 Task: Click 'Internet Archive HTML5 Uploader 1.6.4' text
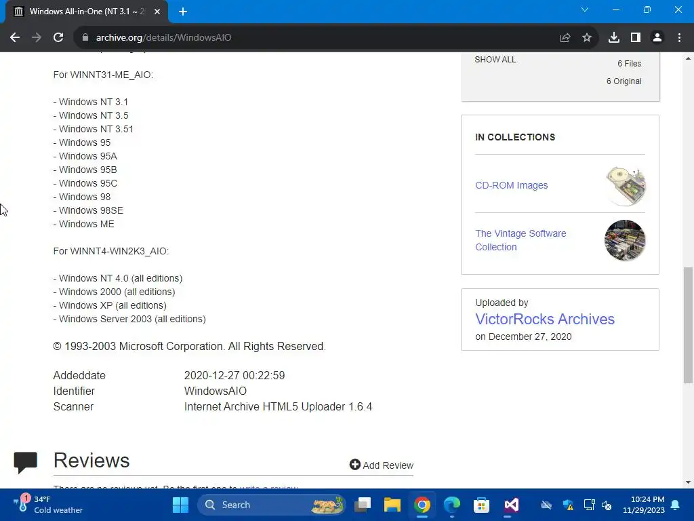tap(278, 407)
